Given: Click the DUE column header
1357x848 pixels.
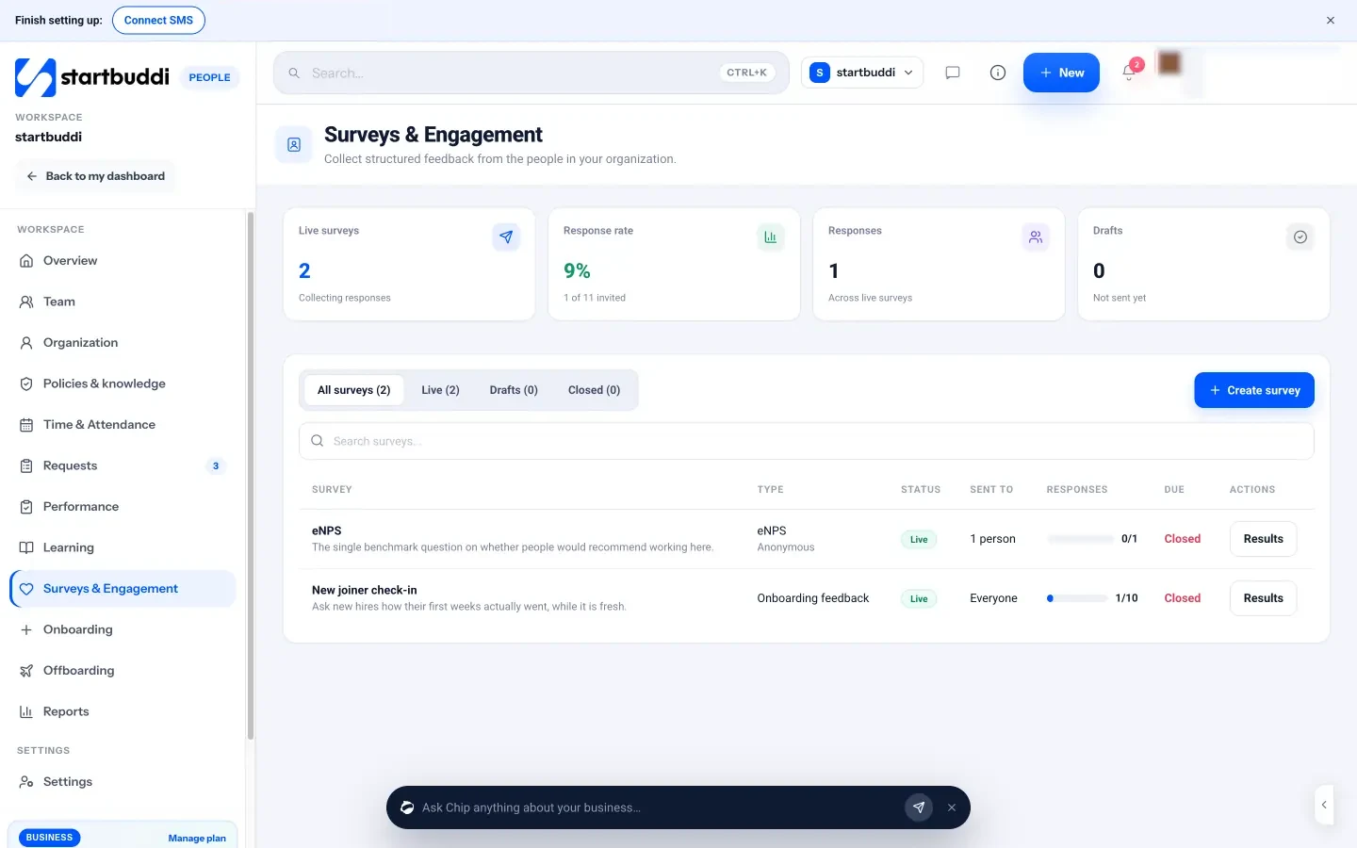Looking at the screenshot, I should coord(1174,490).
